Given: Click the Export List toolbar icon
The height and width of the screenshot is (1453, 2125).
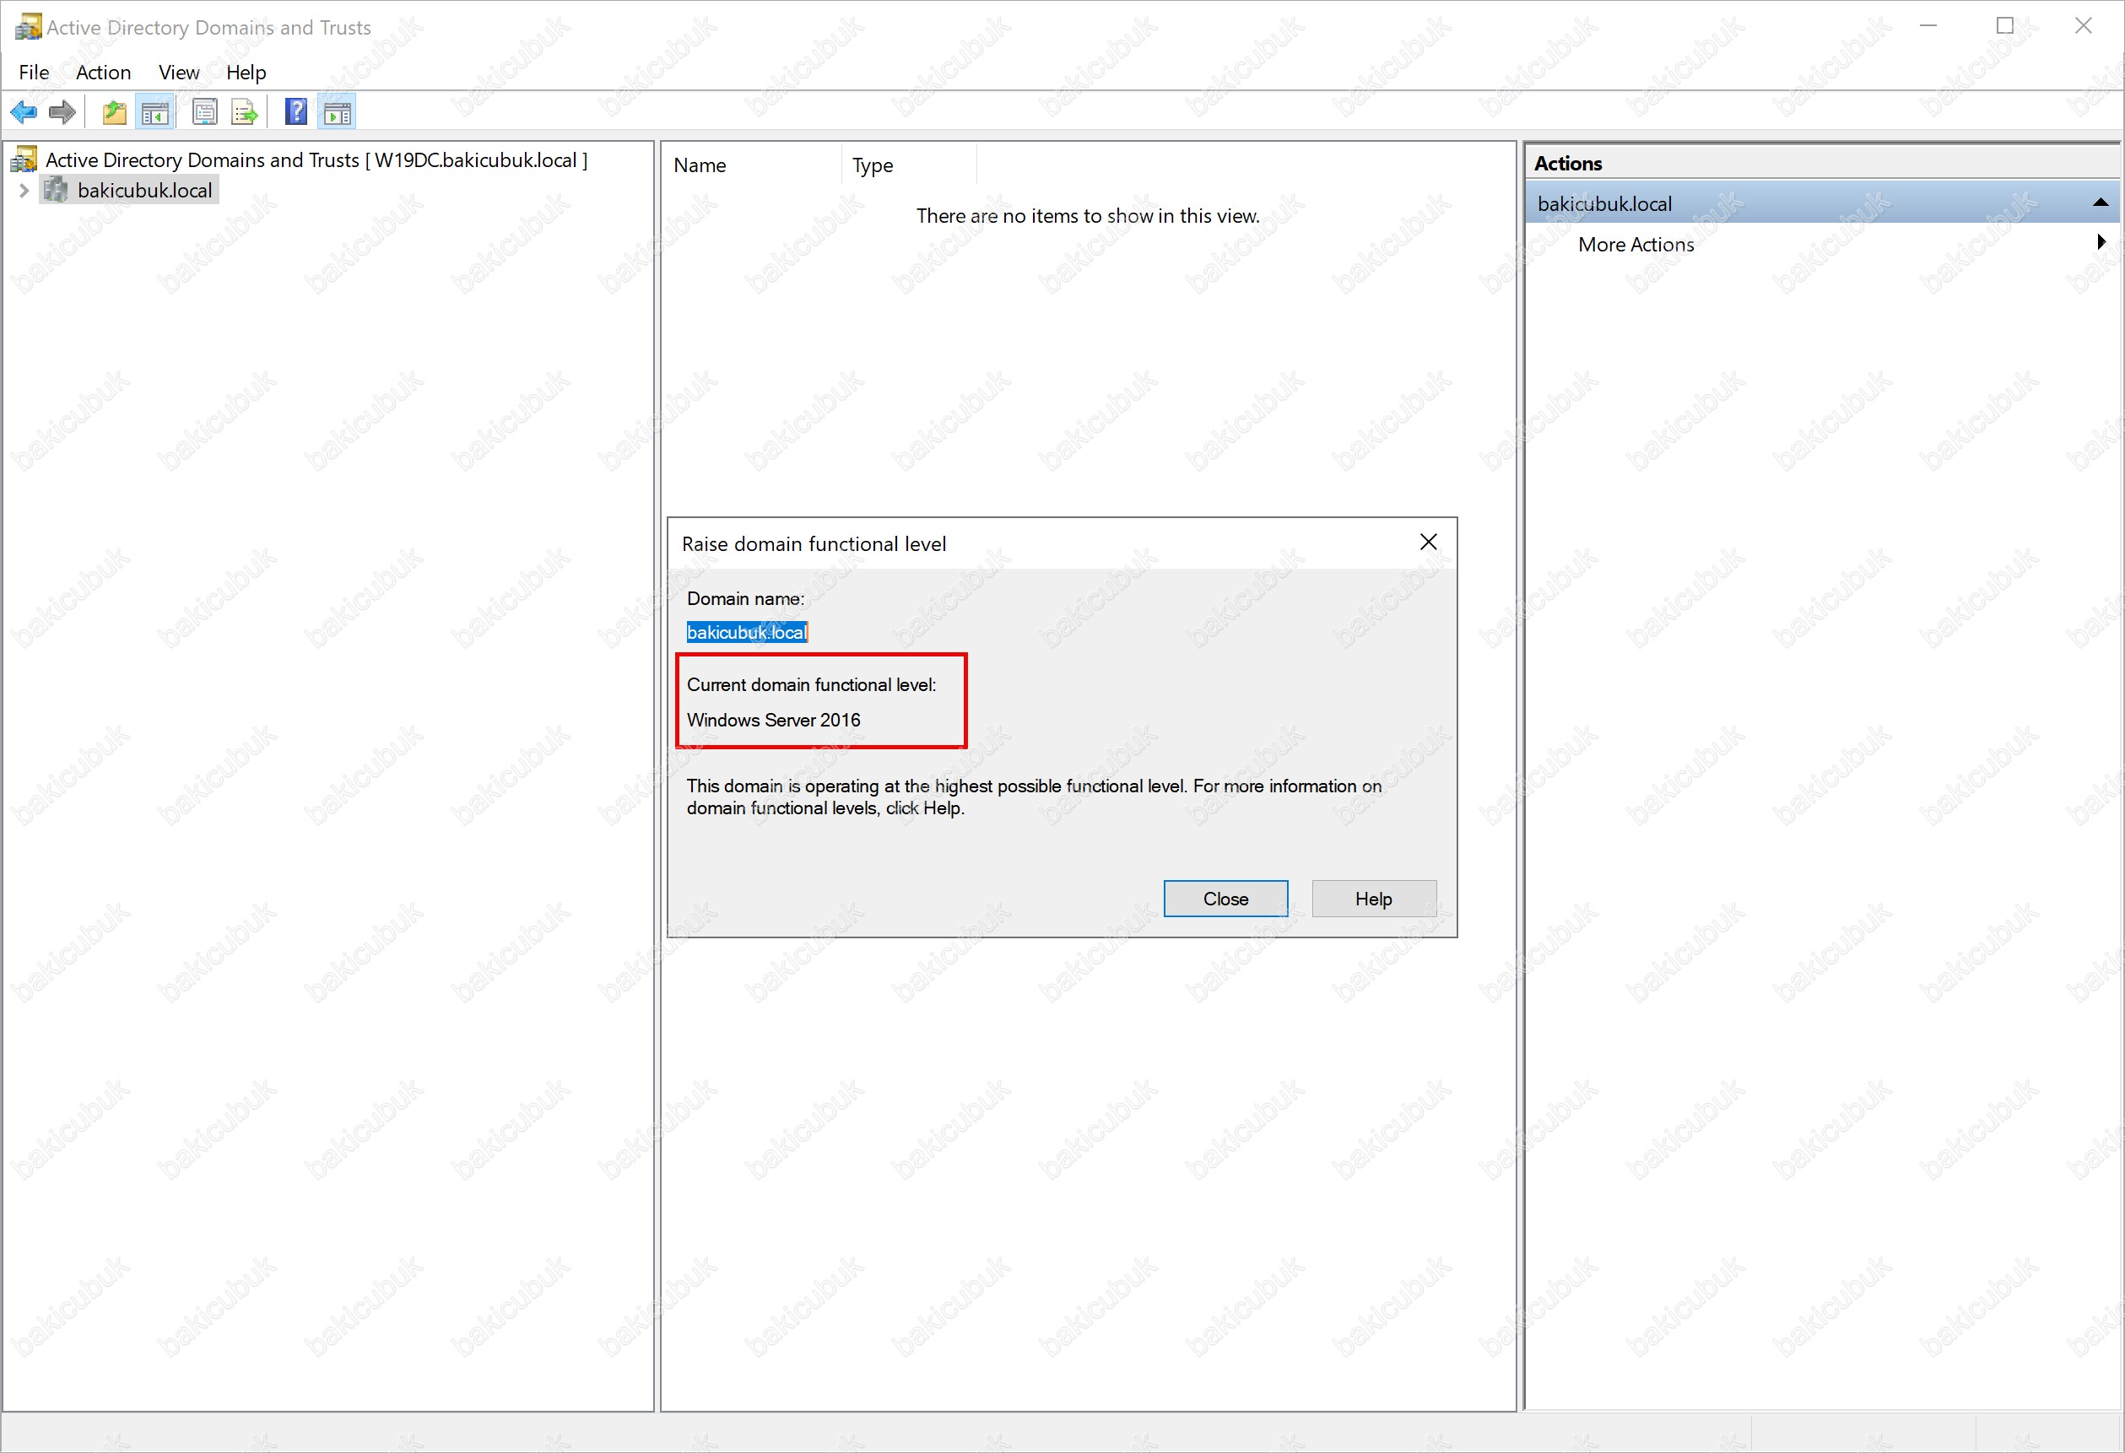Looking at the screenshot, I should tap(245, 112).
